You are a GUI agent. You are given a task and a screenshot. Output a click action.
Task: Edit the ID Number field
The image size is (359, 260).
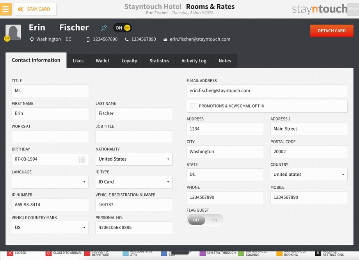[x=50, y=205]
